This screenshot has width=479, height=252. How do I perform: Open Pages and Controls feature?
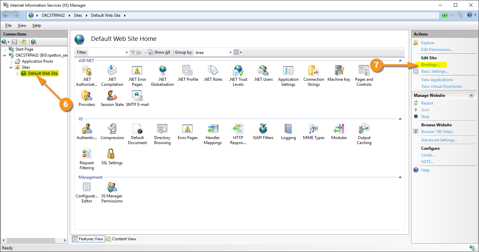pyautogui.click(x=364, y=76)
